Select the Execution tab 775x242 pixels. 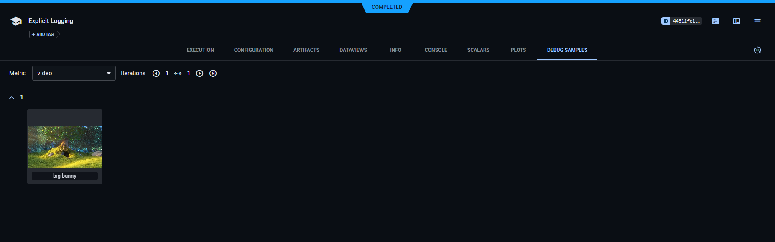click(x=200, y=50)
